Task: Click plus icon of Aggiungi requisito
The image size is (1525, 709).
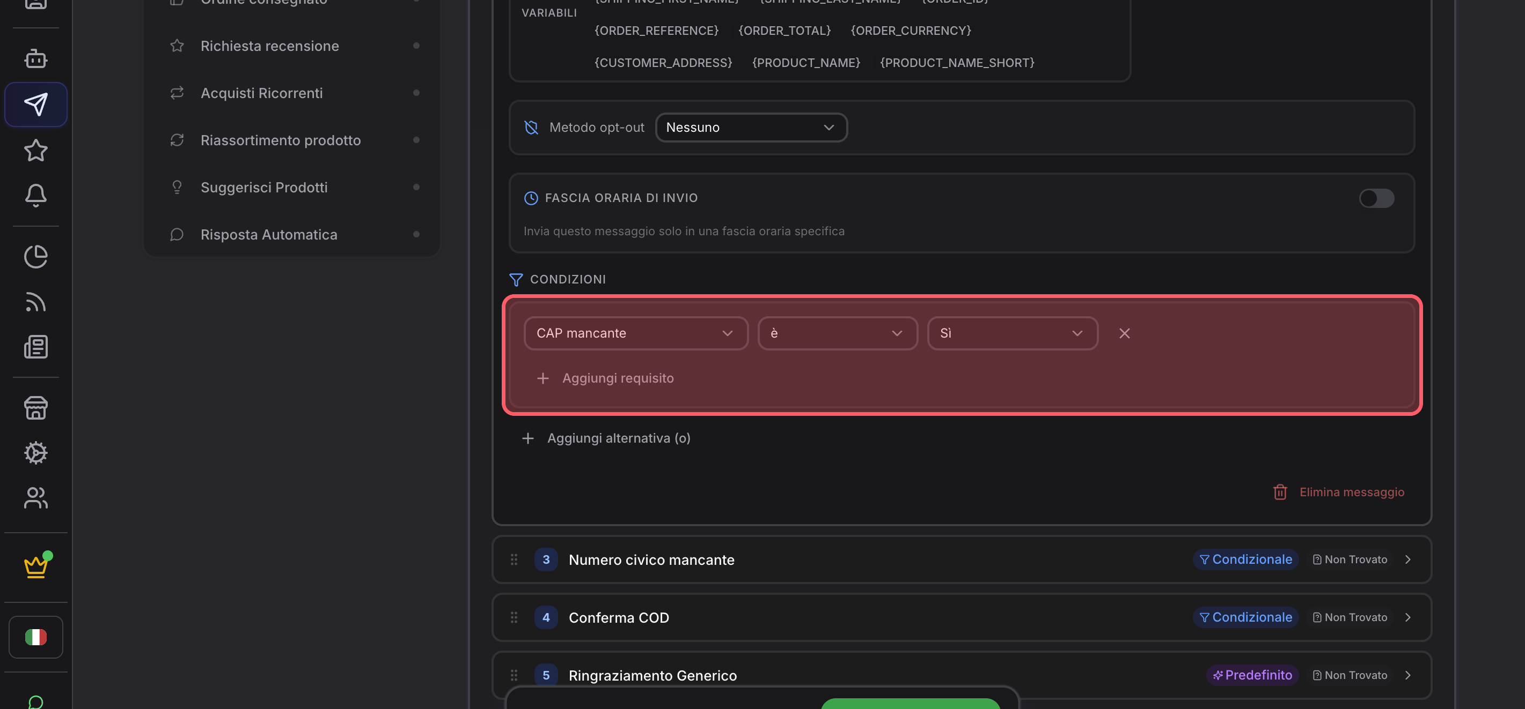Action: click(543, 378)
